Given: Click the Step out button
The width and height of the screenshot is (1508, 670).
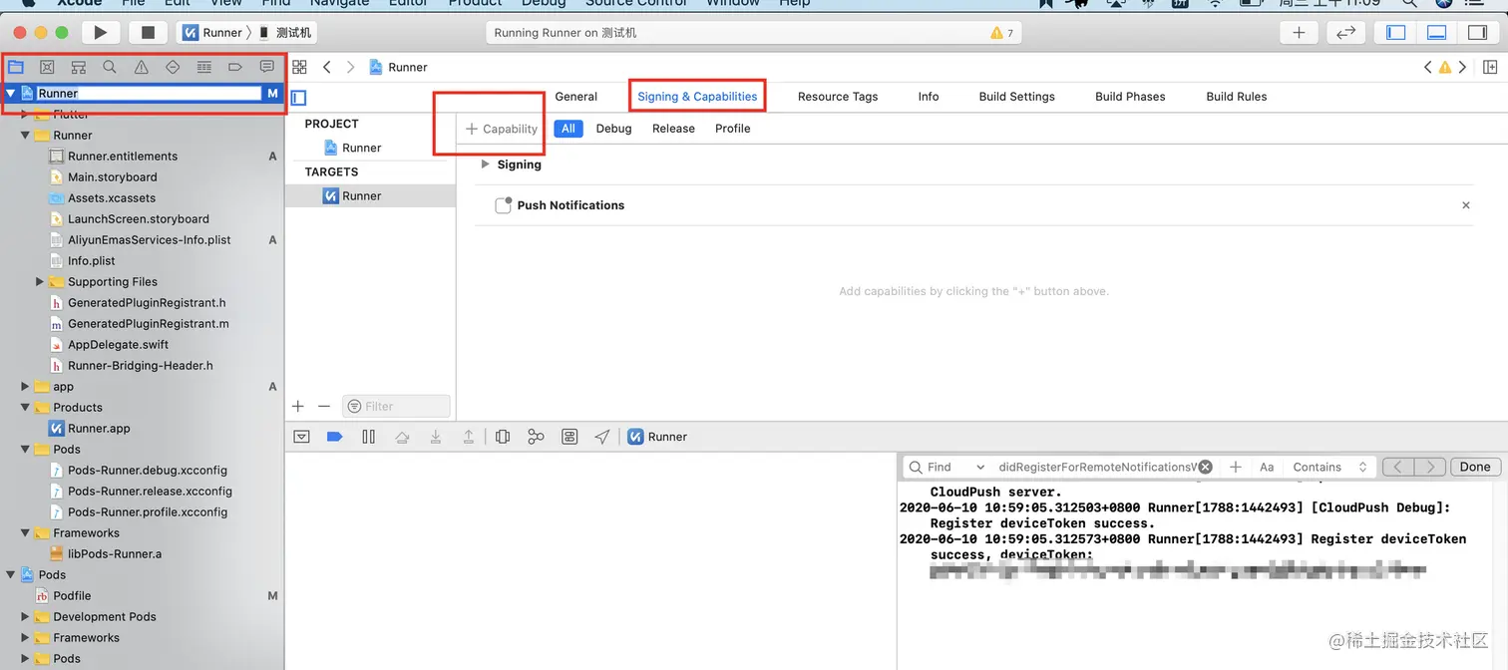Looking at the screenshot, I should pos(469,437).
